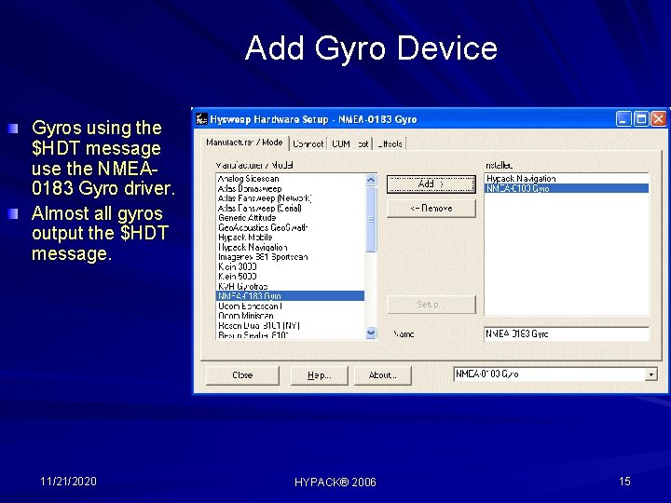Click the Setup button
The width and height of the screenshot is (671, 503).
(x=431, y=305)
